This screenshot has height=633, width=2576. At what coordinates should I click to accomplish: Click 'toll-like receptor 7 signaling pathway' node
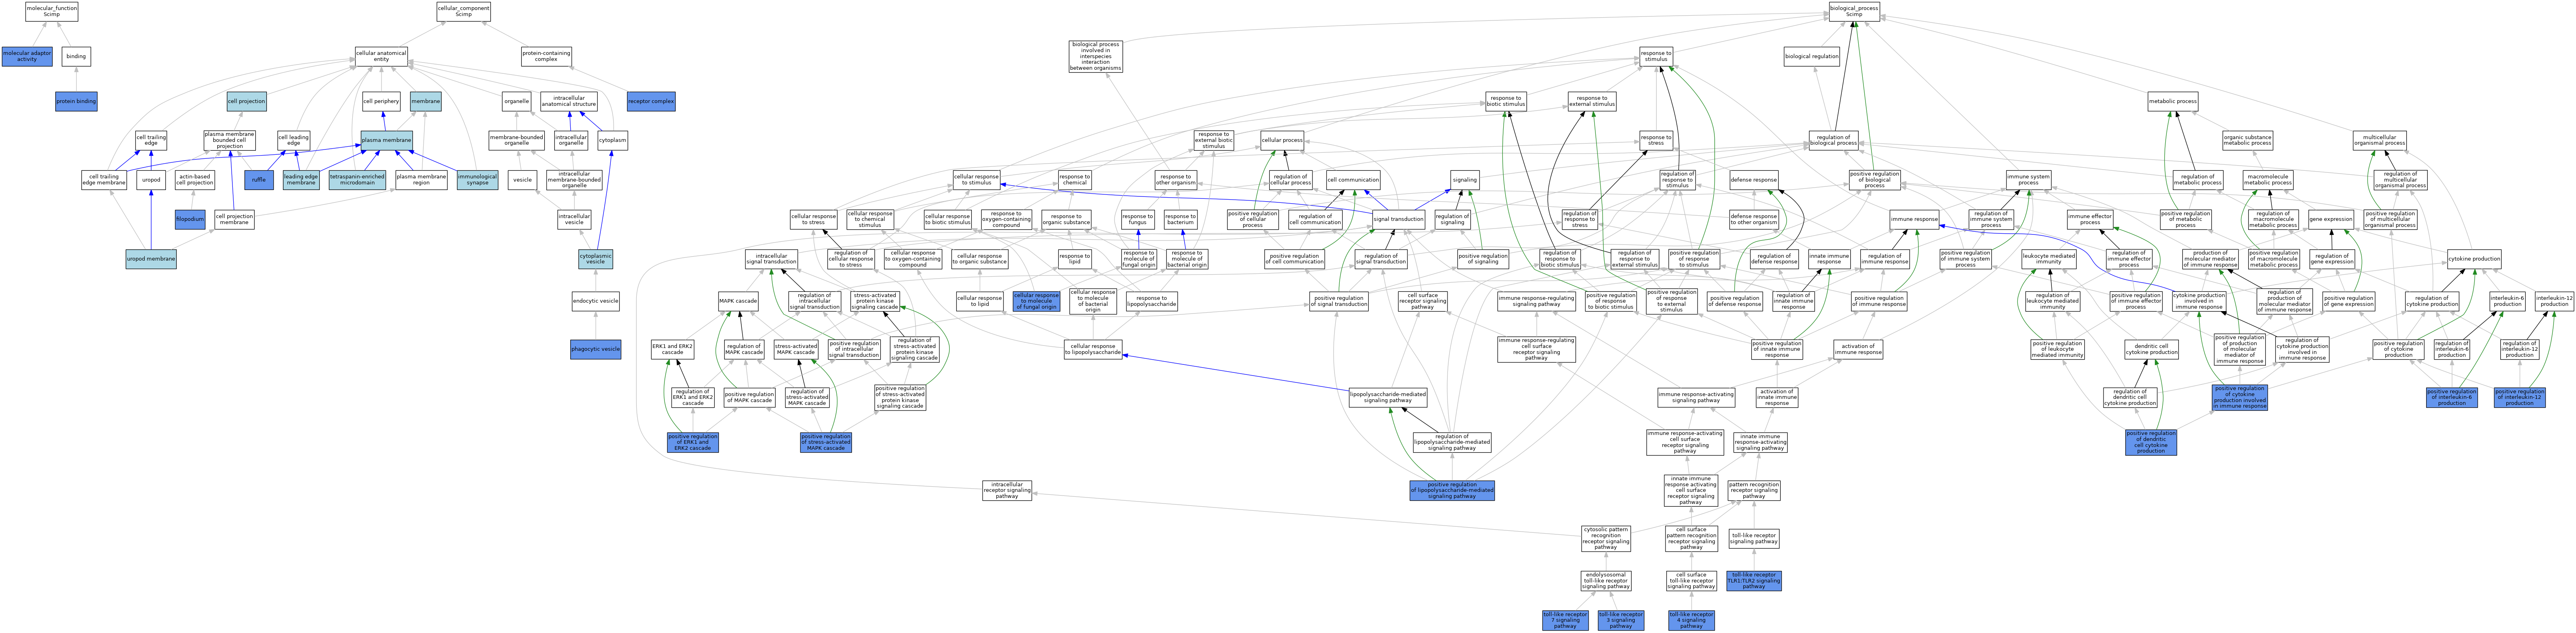pyautogui.click(x=1565, y=620)
